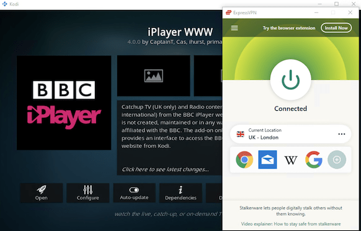
Task: Open the location options three-dot menu
Action: [342, 134]
